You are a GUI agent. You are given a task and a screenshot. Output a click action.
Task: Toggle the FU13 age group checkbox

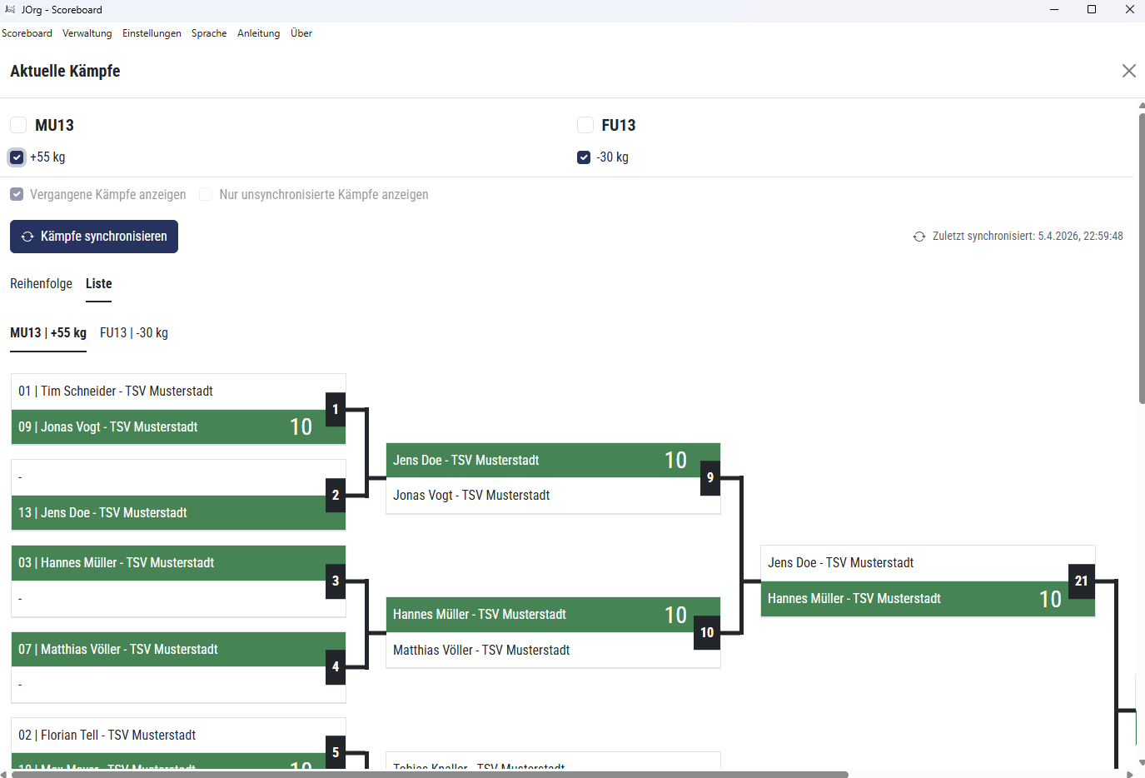585,125
